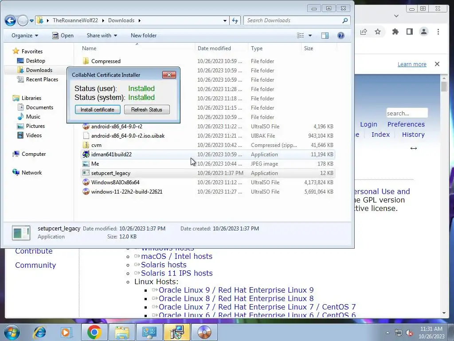The width and height of the screenshot is (454, 341).
Task: Expand the More view options arrow
Action: [310, 36]
